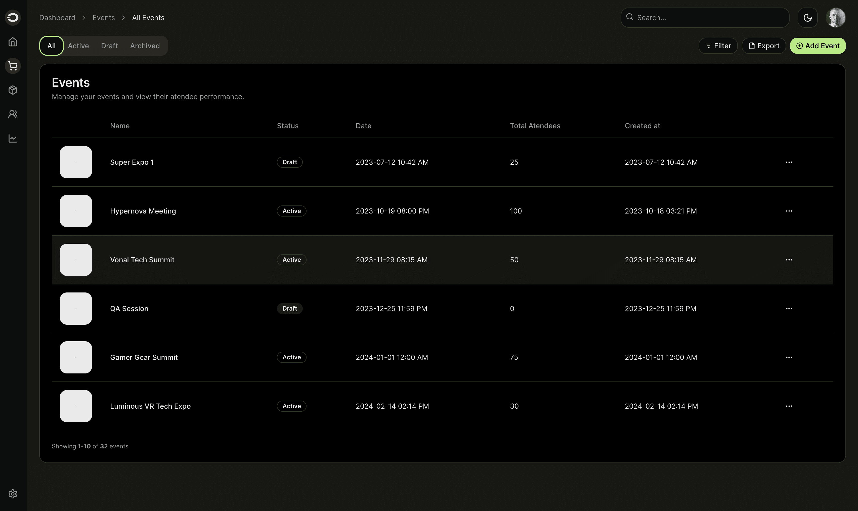Viewport: 858px width, 511px height.
Task: Click the Active badge for Luminous VR Tech Expo
Action: [x=292, y=406]
